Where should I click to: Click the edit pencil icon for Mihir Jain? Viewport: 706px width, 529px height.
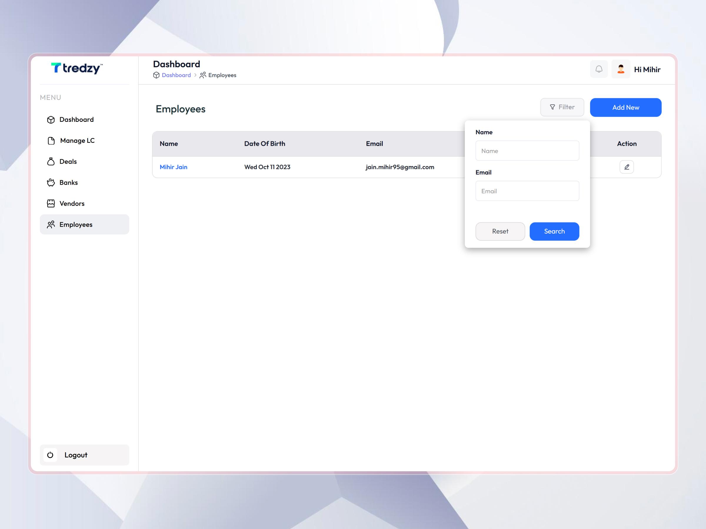627,167
